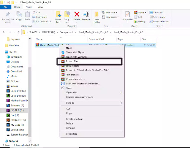Click the ribbon Cut scissors command

(x=36, y=12)
